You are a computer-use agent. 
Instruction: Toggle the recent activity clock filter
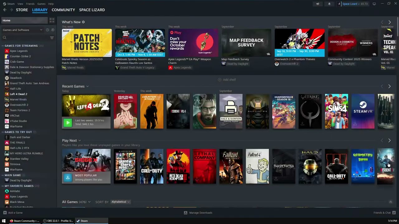point(47,30)
